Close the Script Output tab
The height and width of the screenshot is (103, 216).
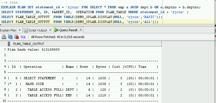pos(50,30)
